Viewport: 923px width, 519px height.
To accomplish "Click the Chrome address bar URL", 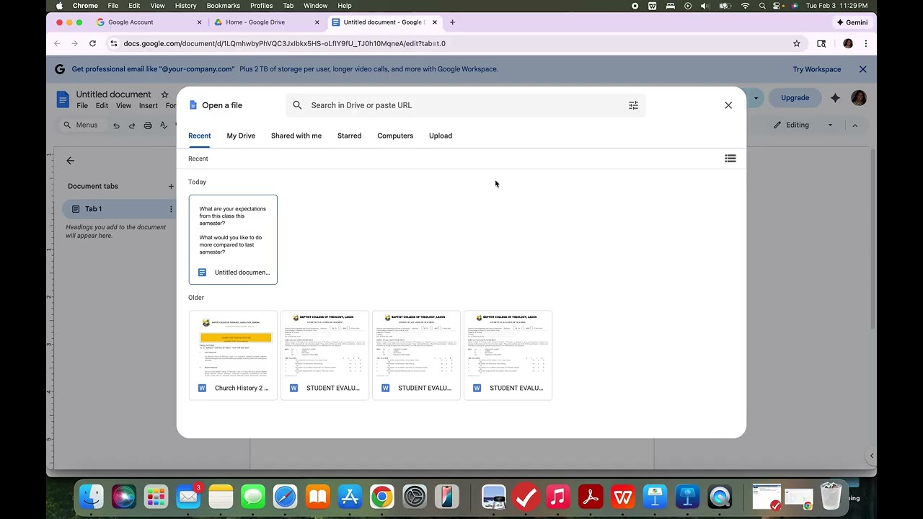I will pos(284,43).
